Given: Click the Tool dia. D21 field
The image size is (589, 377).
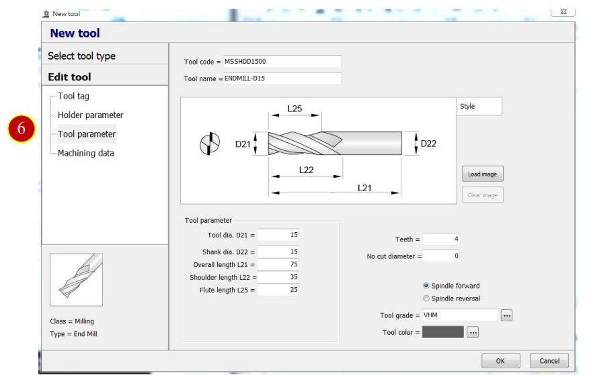Looking at the screenshot, I should pyautogui.click(x=278, y=235).
